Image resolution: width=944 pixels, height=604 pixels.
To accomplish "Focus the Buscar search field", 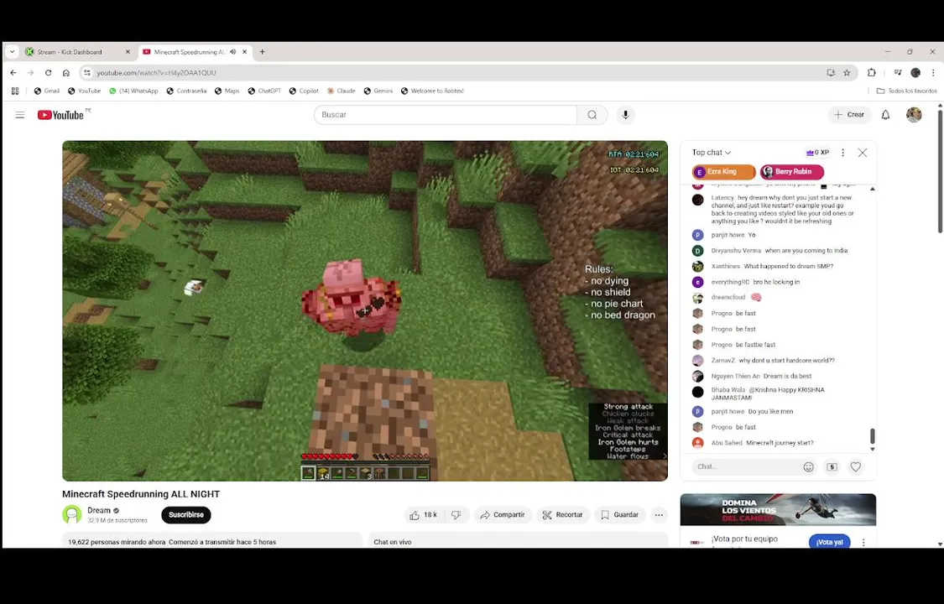I will [x=446, y=115].
